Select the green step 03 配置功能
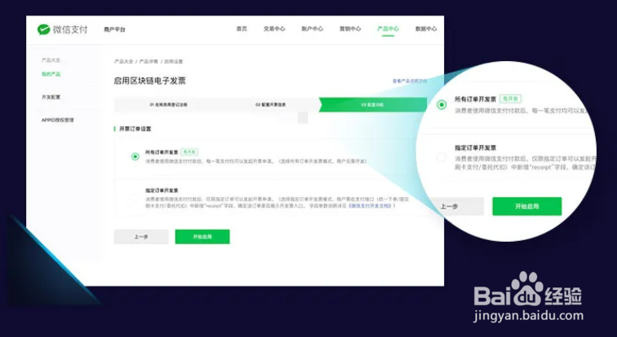Viewport: 617px width, 337px height. pos(372,105)
